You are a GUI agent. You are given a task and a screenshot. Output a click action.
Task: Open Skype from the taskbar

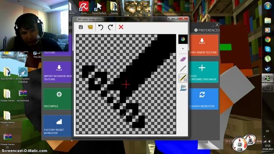click(268, 49)
